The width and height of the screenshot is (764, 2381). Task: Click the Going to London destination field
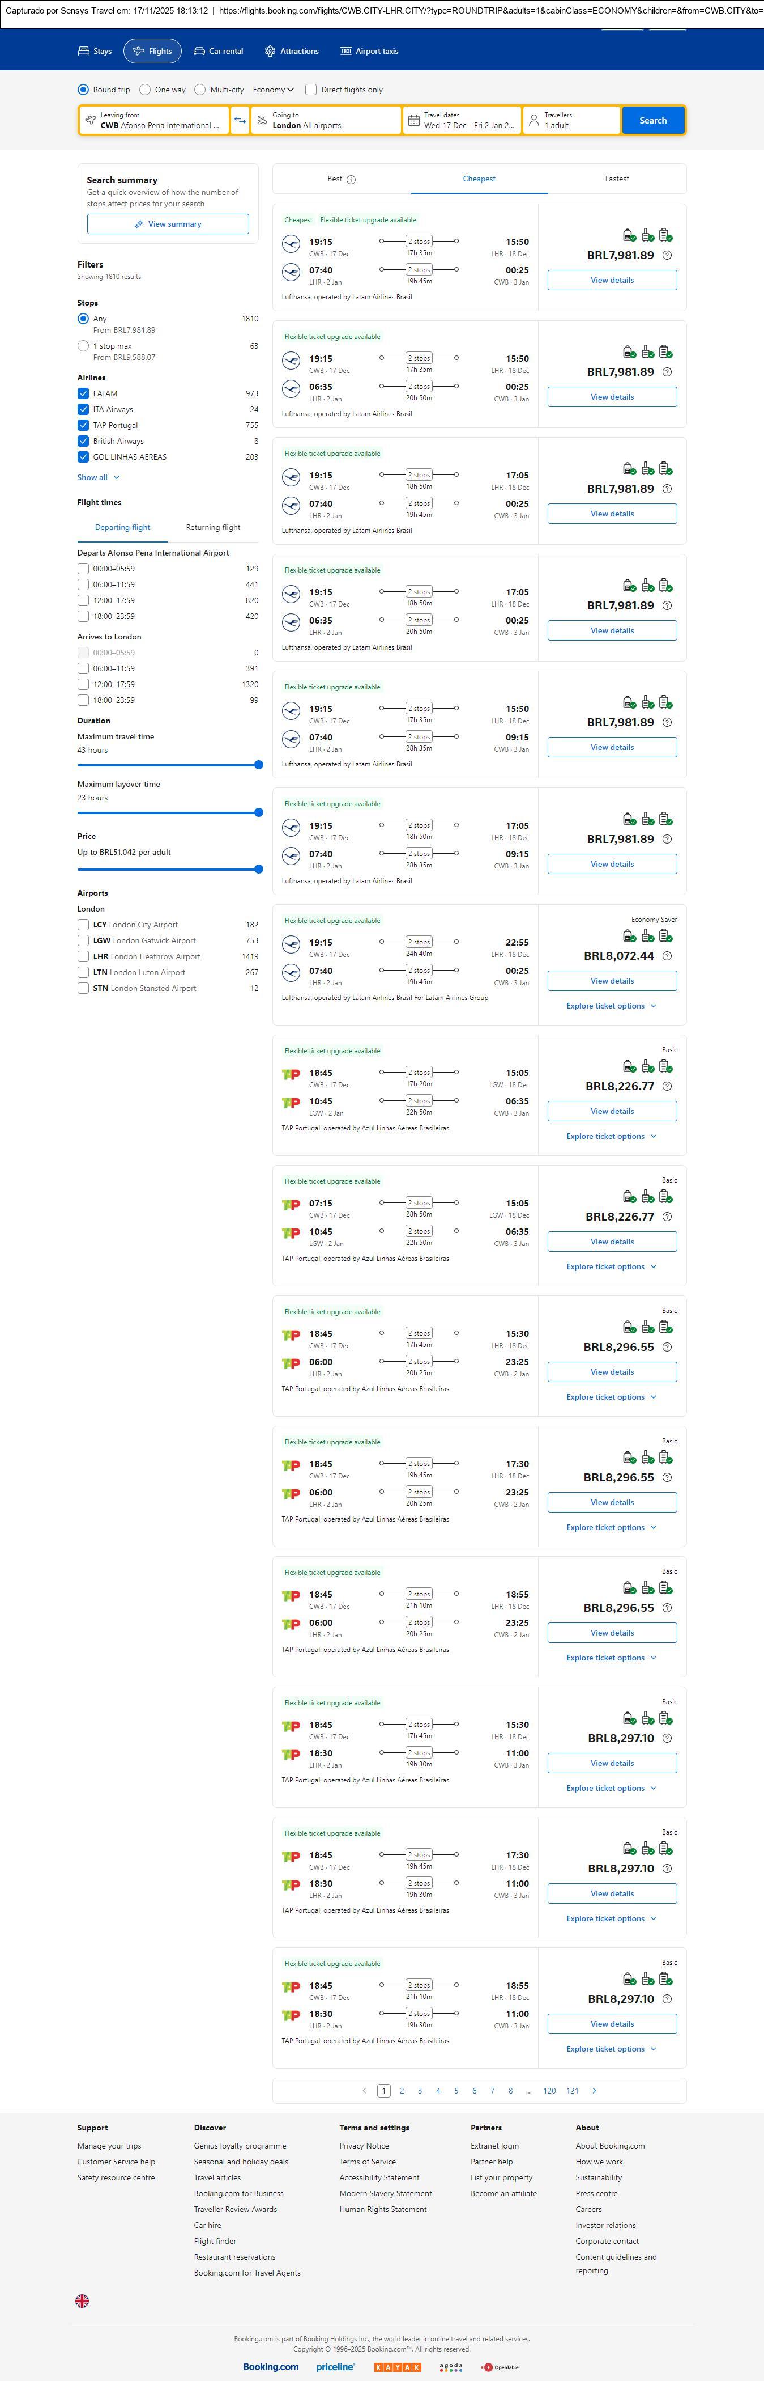pos(325,120)
